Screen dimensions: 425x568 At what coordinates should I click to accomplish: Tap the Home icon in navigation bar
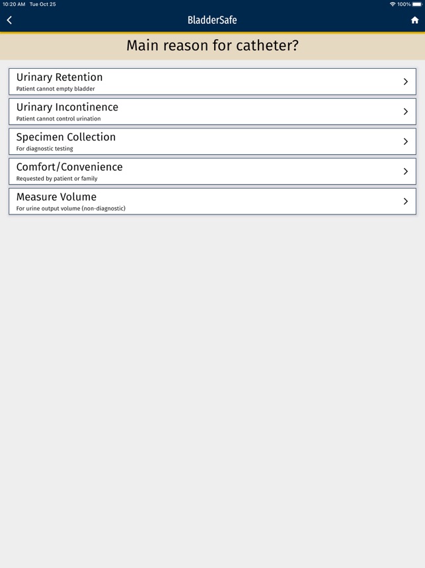[x=416, y=20]
